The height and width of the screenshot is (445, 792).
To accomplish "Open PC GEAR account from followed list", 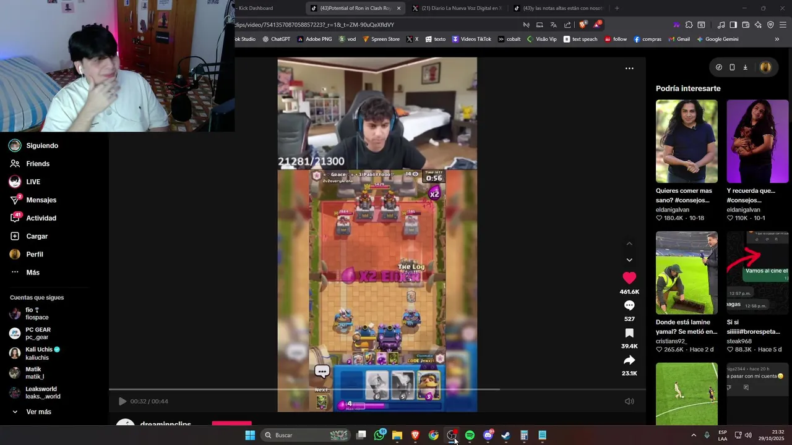I will click(x=31, y=334).
